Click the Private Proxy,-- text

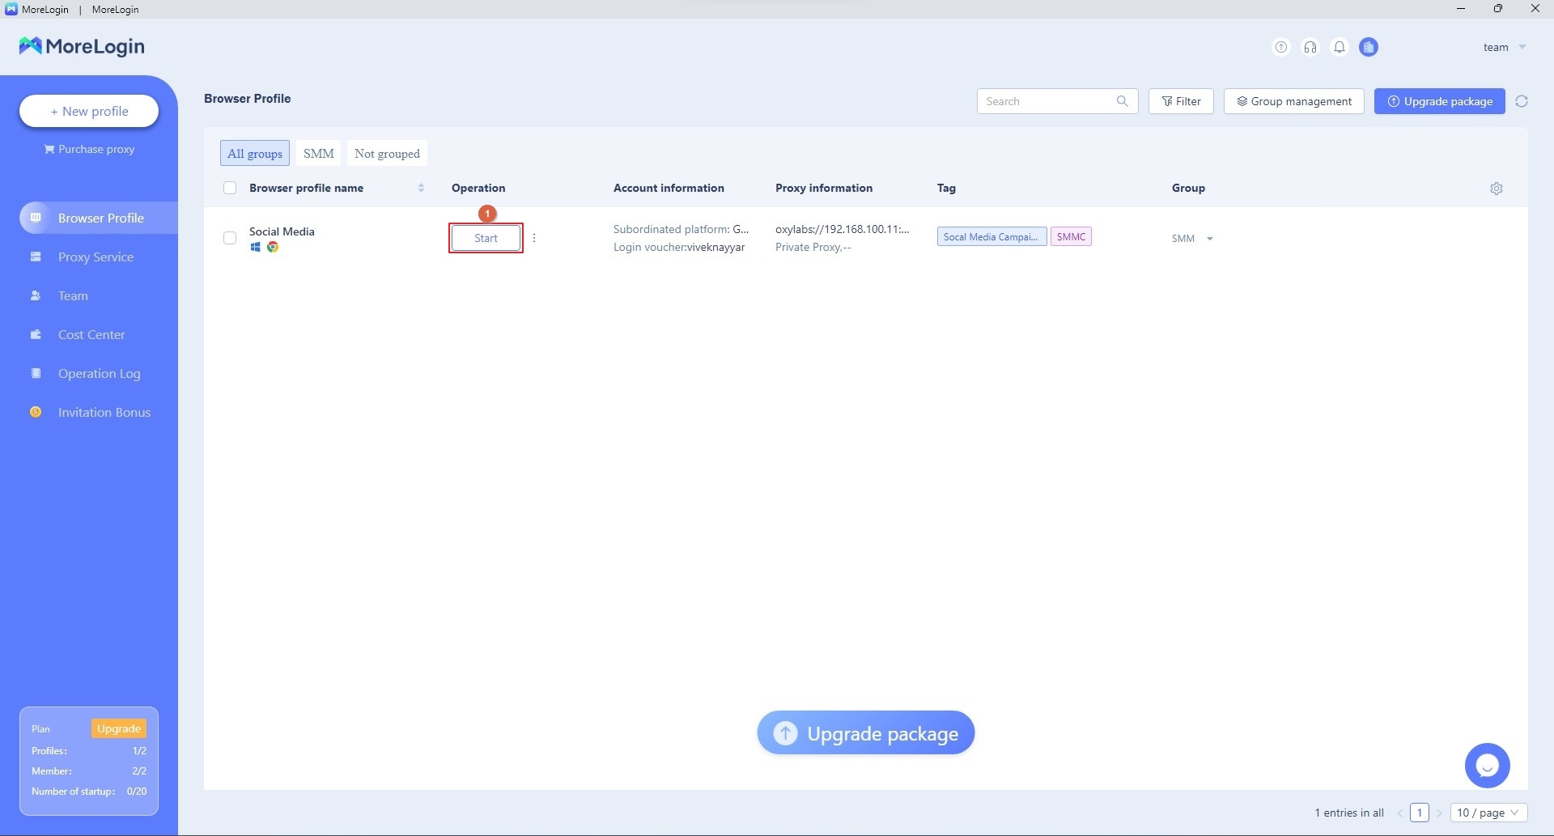pos(813,247)
